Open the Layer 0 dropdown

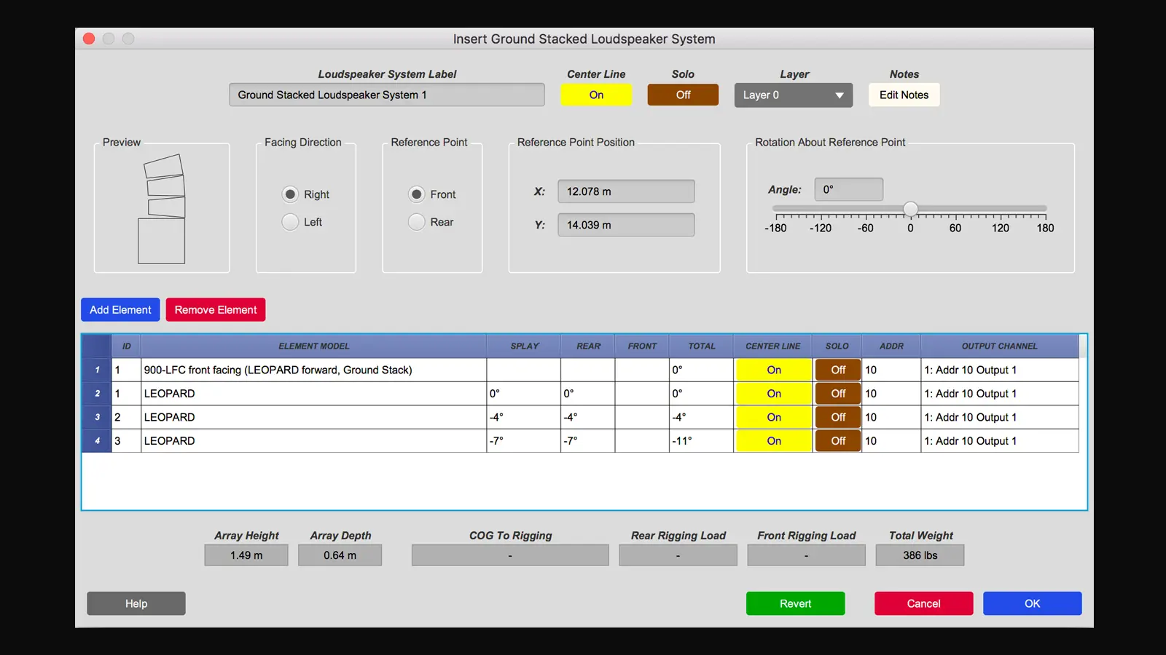point(793,95)
